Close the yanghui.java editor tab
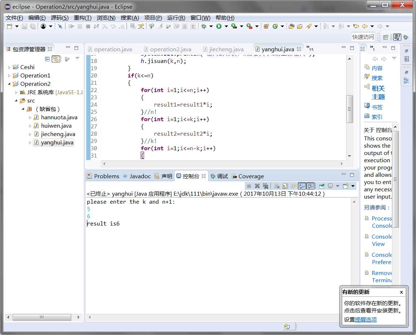Viewport: 416px width, 335px height. click(299, 49)
